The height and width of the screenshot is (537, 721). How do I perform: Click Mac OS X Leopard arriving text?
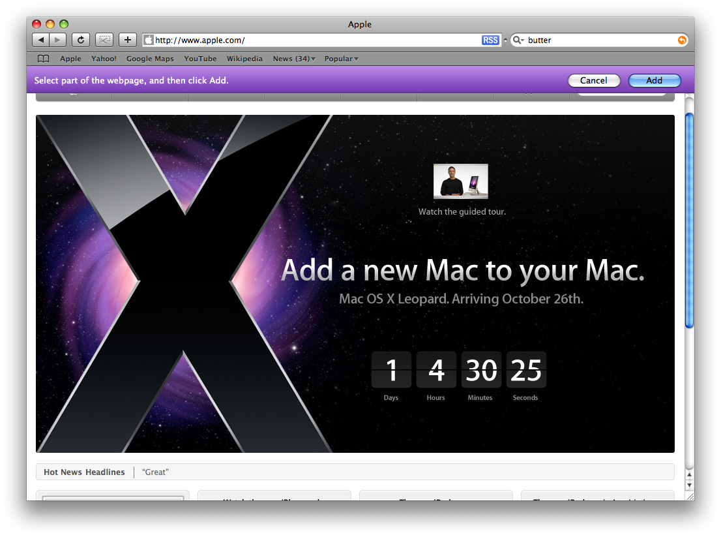(461, 299)
